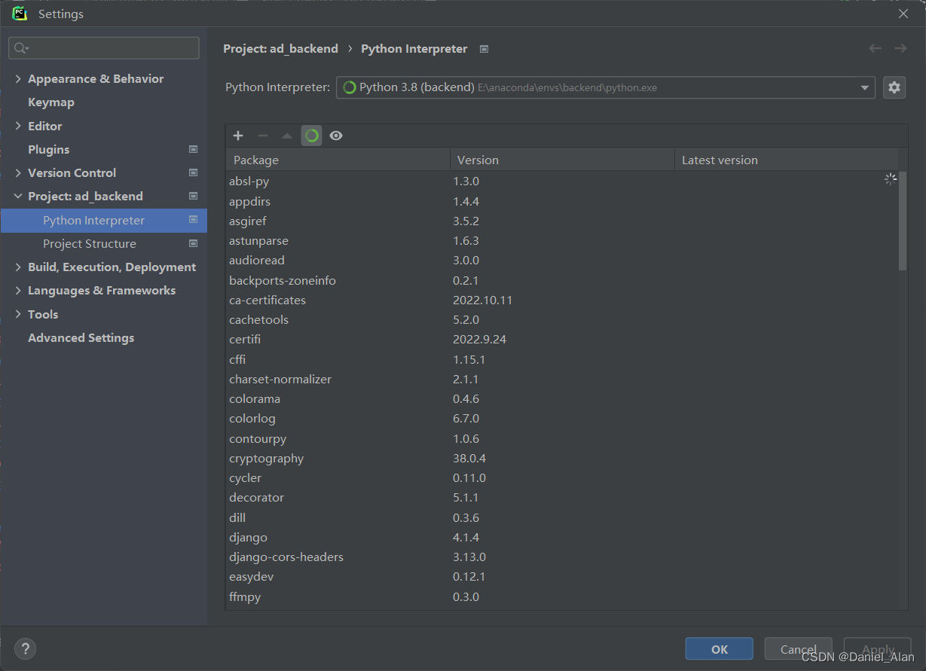
Task: Click the back navigation arrow
Action: [875, 48]
